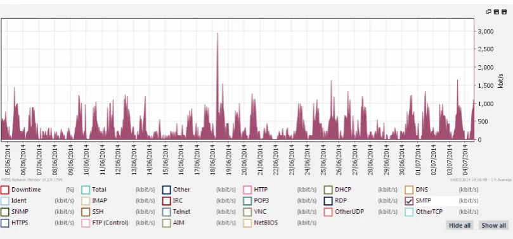The width and height of the screenshot is (513, 239).
Task: Click the Show all button
Action: pos(494,225)
